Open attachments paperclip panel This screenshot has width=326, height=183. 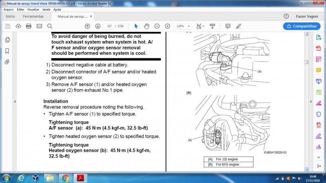(7, 62)
